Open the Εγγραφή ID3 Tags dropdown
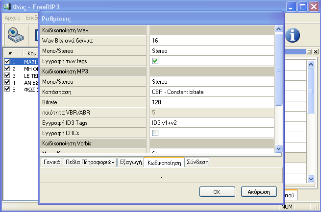321x212 pixels. tap(211, 123)
